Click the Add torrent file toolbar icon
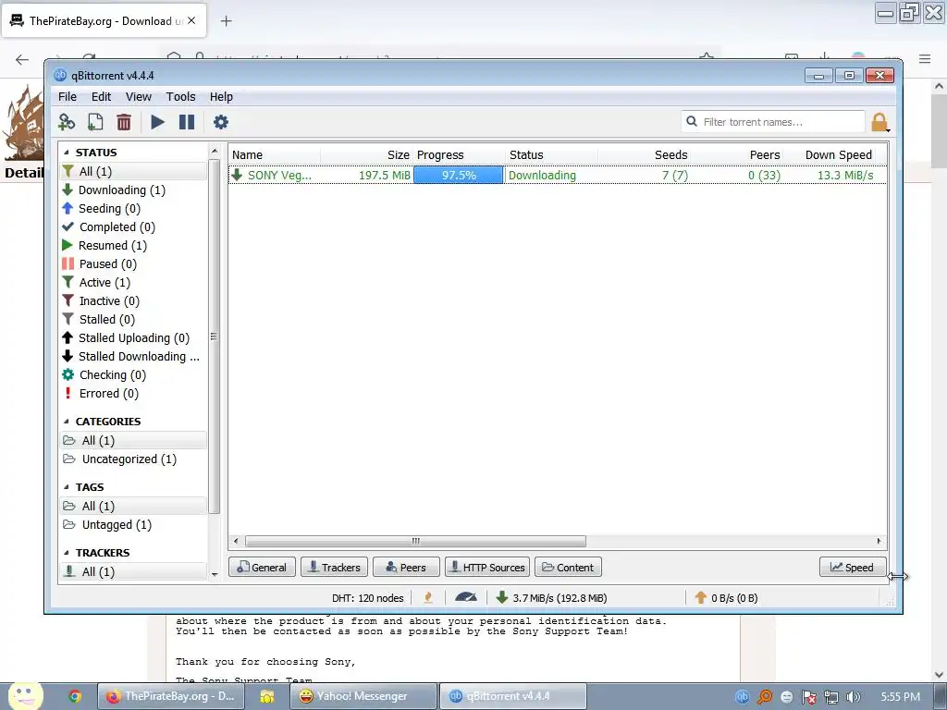947x710 pixels. (95, 122)
